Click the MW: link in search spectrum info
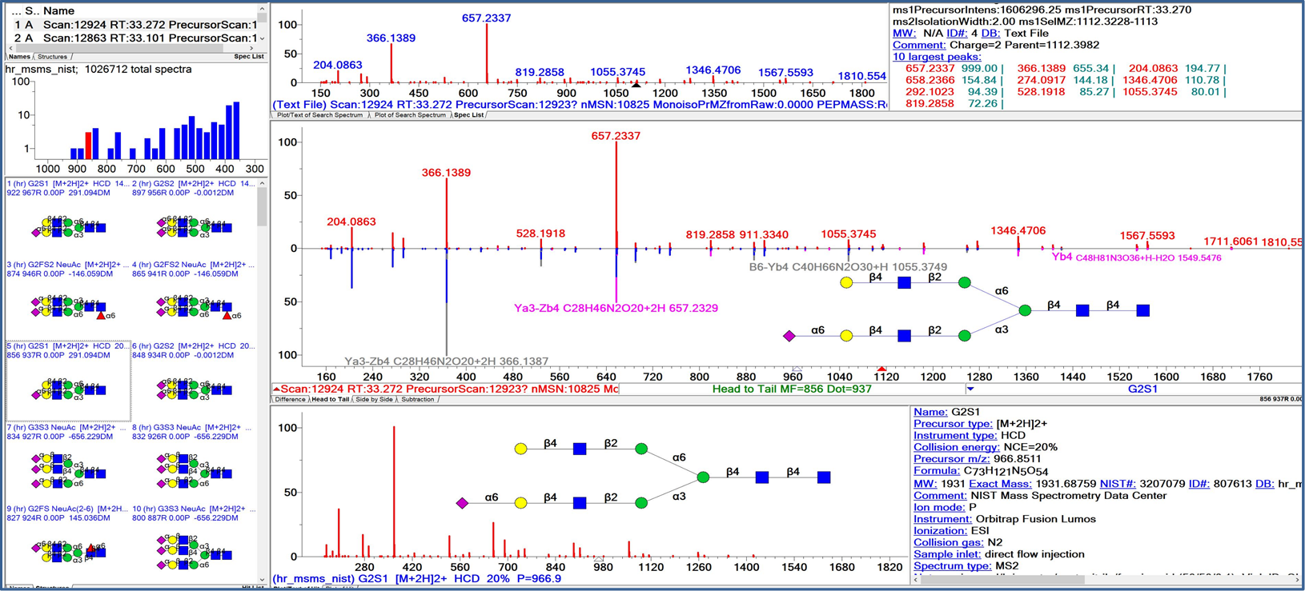The image size is (1305, 591). tap(904, 34)
